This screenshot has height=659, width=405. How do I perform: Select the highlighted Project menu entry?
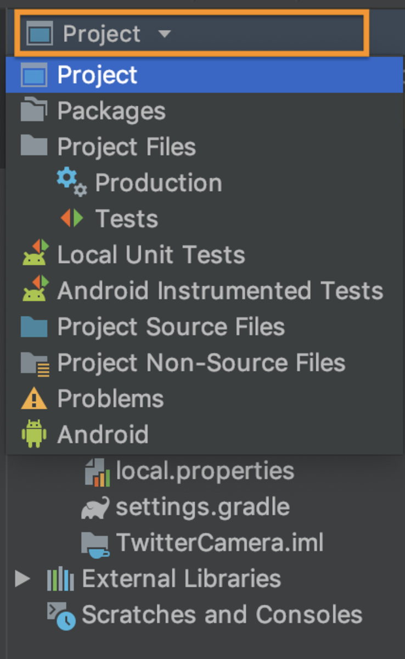click(x=97, y=75)
